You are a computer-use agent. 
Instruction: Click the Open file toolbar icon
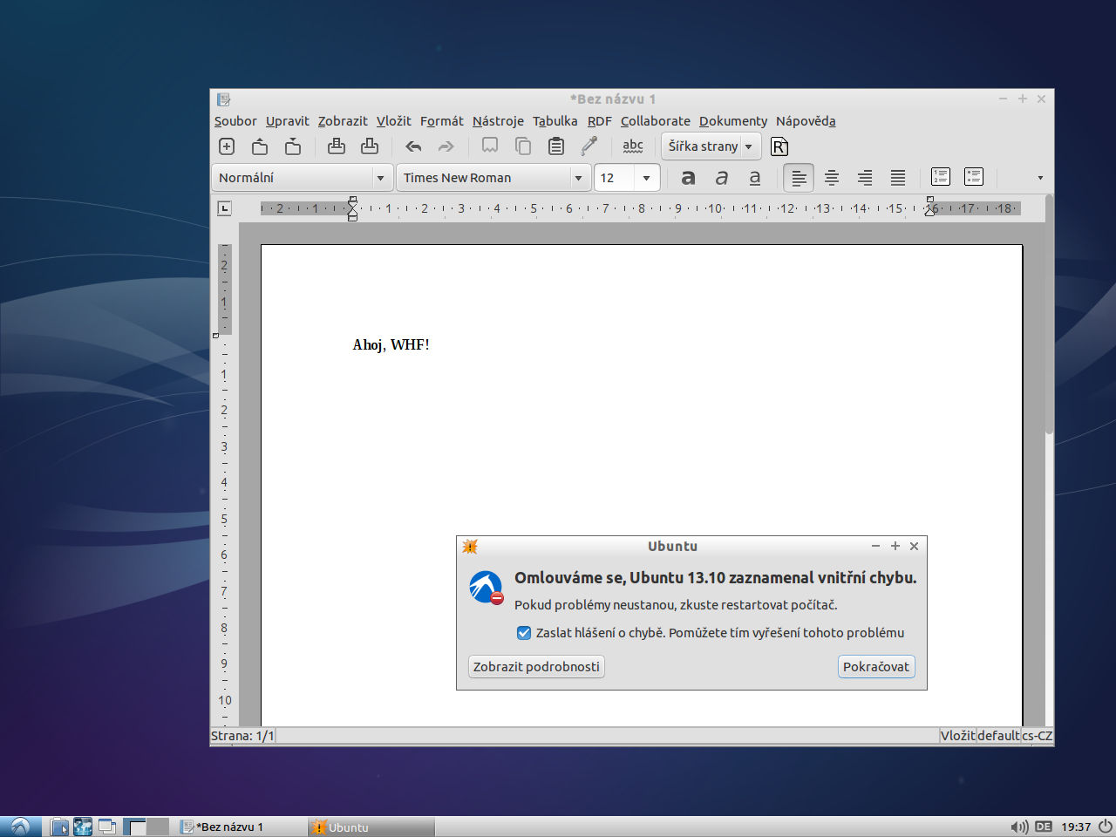tap(260, 146)
